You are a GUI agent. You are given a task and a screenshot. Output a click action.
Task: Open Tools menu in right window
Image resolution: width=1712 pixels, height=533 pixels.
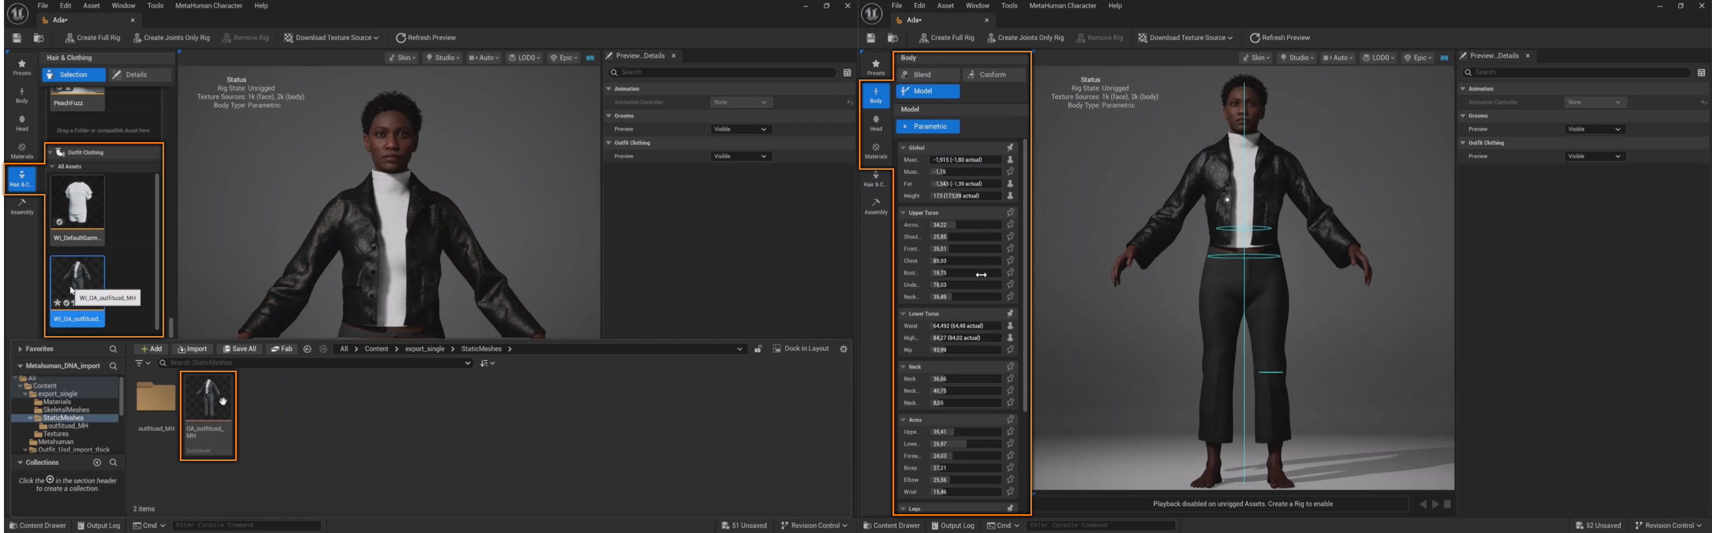click(1009, 5)
